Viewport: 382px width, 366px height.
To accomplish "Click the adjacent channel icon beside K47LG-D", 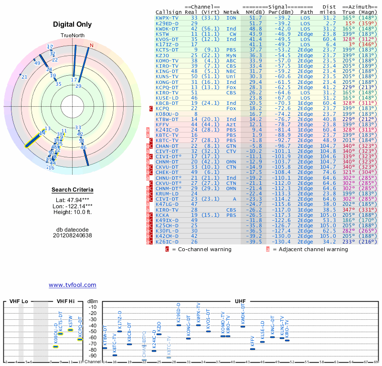I will coord(148,204).
